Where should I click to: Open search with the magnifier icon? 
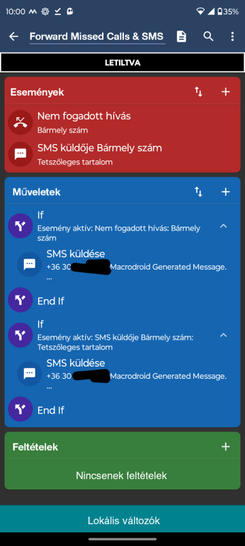(208, 36)
